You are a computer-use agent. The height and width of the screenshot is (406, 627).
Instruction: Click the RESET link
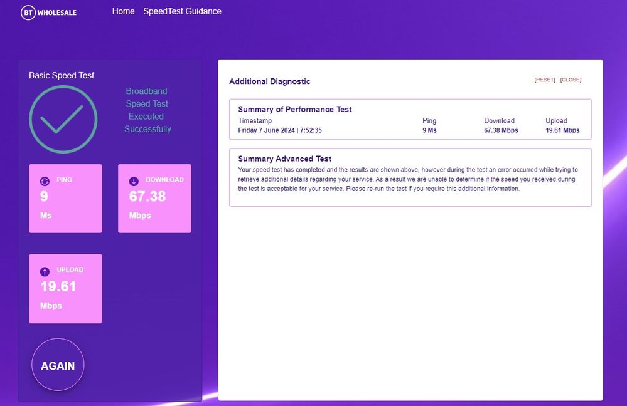click(x=544, y=80)
